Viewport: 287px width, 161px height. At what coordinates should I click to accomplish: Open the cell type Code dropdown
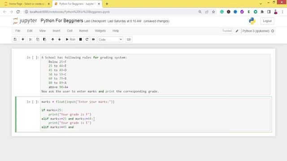[110, 39]
